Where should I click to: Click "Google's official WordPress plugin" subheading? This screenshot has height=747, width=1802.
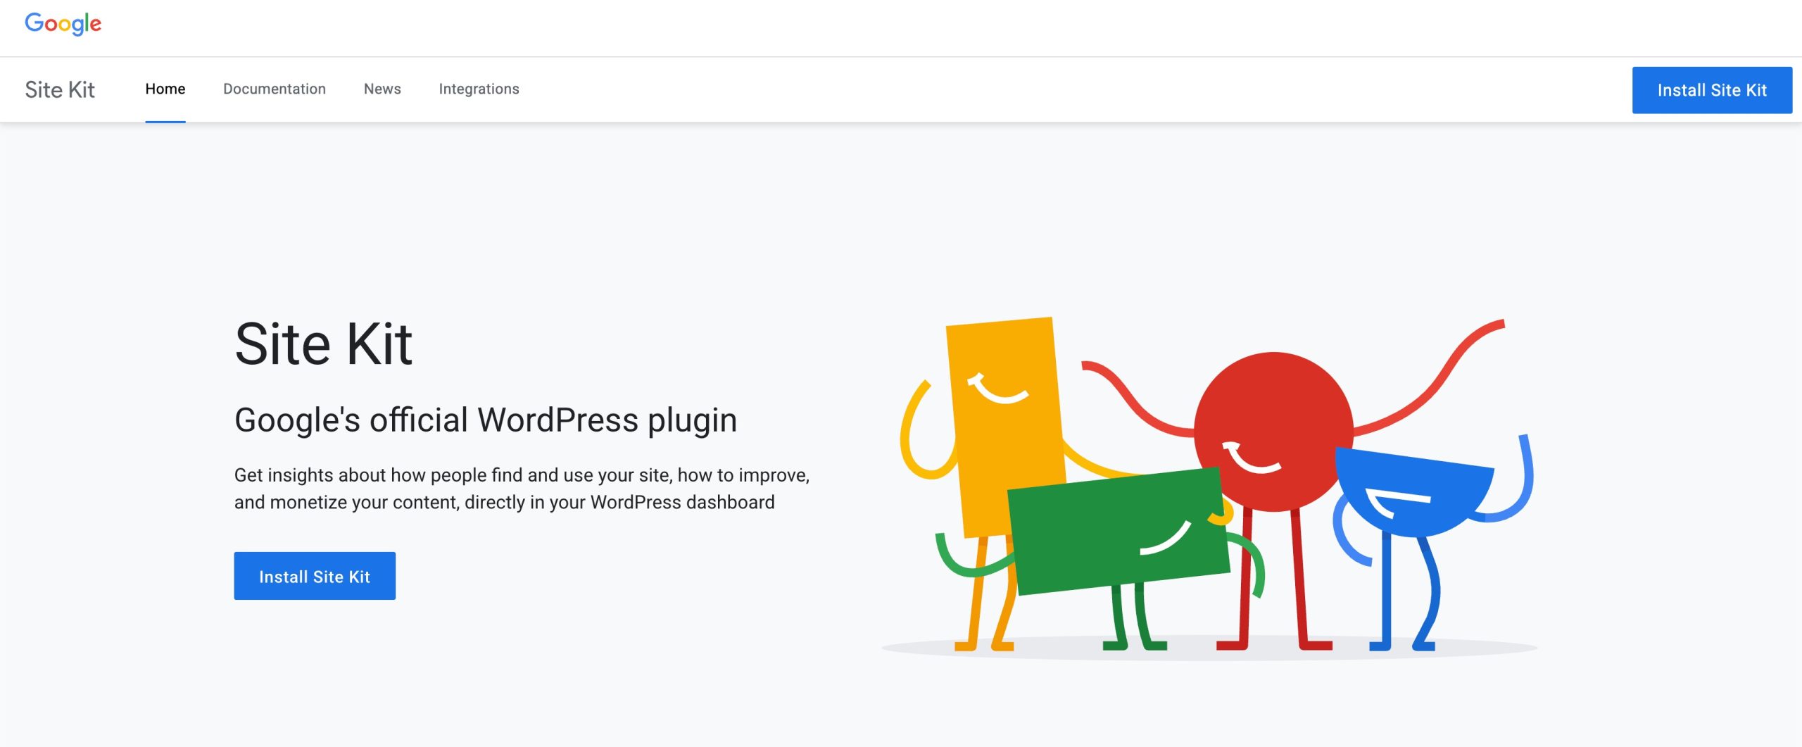tap(486, 420)
